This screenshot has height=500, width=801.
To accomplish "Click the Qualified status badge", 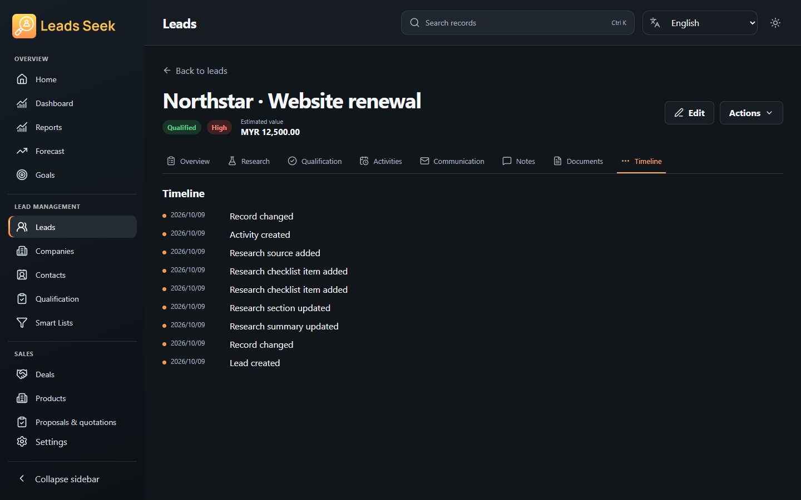I will 182,128.
